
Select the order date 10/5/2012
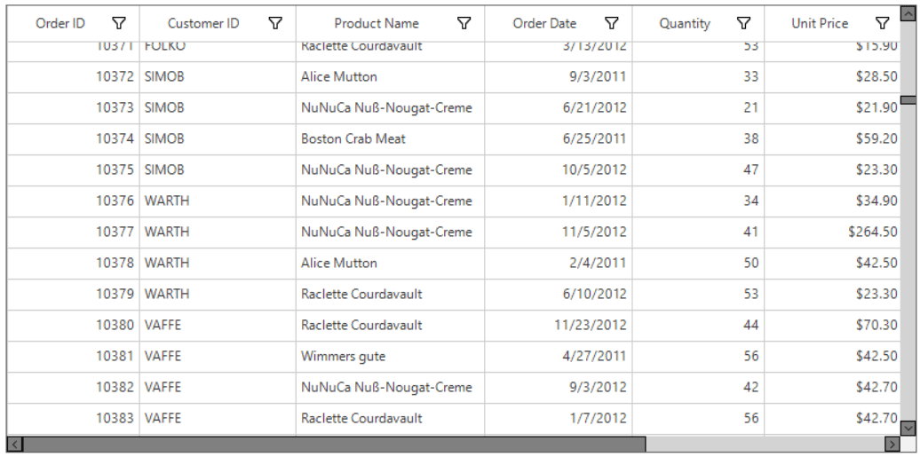559,170
